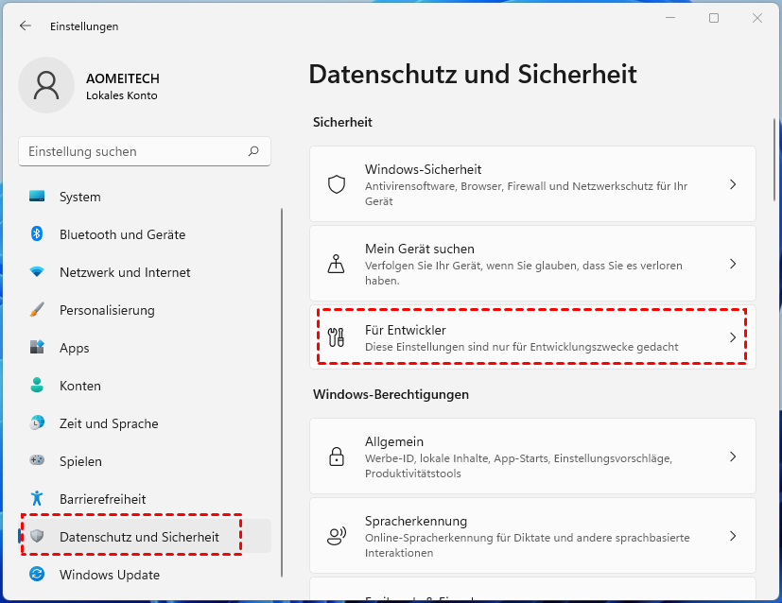Image resolution: width=782 pixels, height=603 pixels.
Task: Click the Windows-Sicherheit shield icon
Action: point(336,184)
